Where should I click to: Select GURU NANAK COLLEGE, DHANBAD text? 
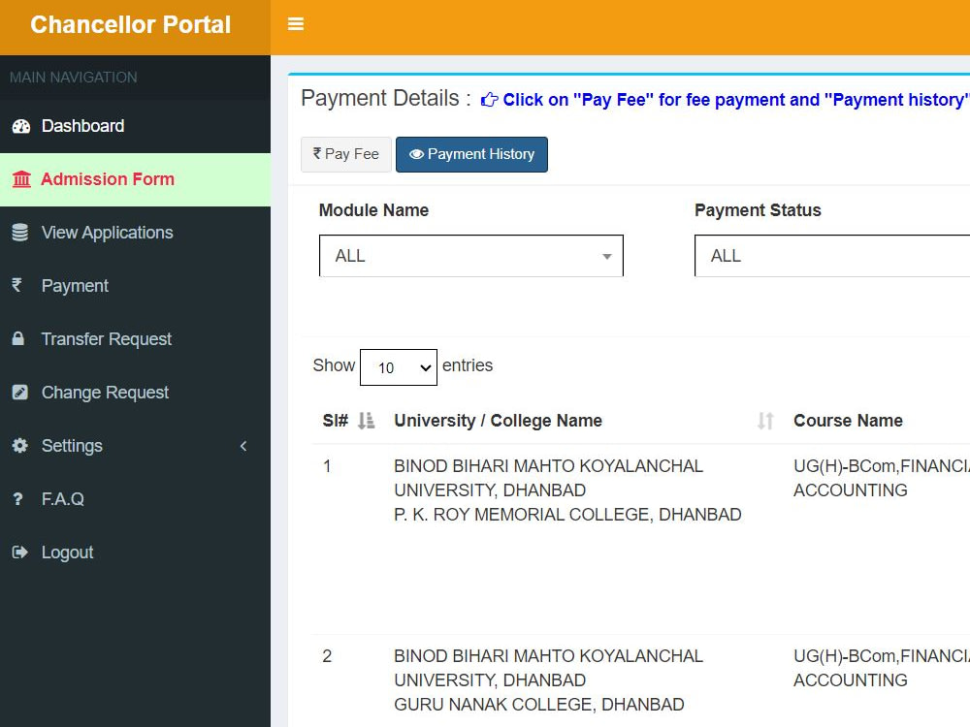(x=538, y=704)
